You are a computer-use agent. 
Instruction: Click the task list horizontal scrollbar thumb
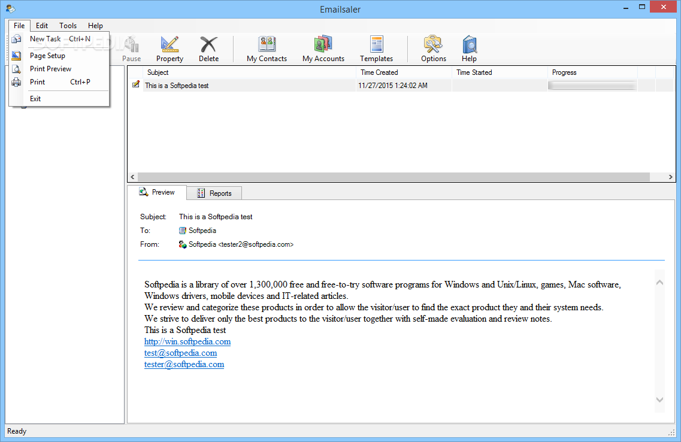pyautogui.click(x=394, y=177)
